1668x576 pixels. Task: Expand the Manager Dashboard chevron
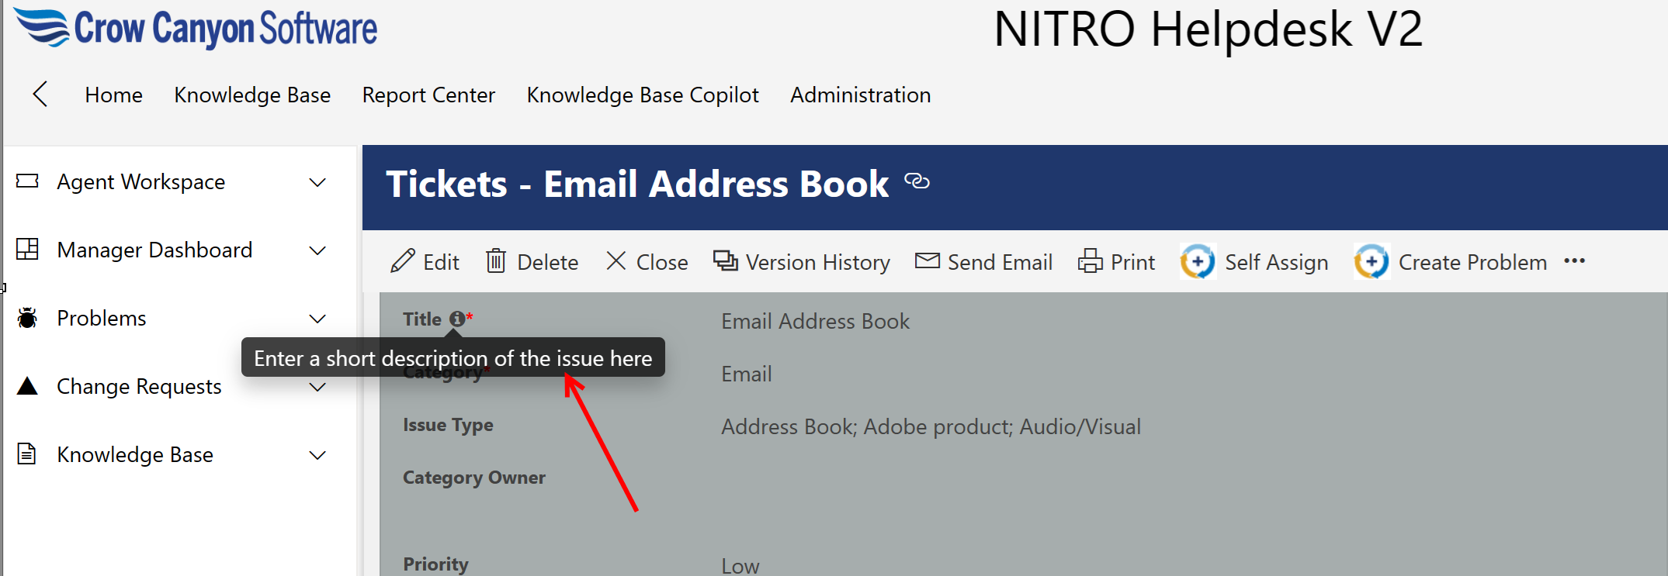click(x=317, y=251)
